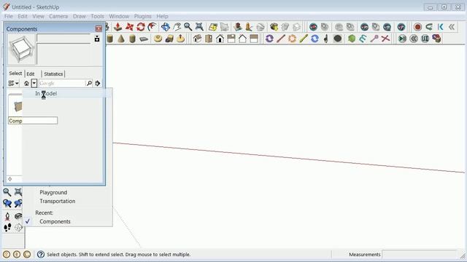Viewport: 467px width, 262px height.
Task: Draw a capsule primitive shape
Action: pyautogui.click(x=132, y=39)
